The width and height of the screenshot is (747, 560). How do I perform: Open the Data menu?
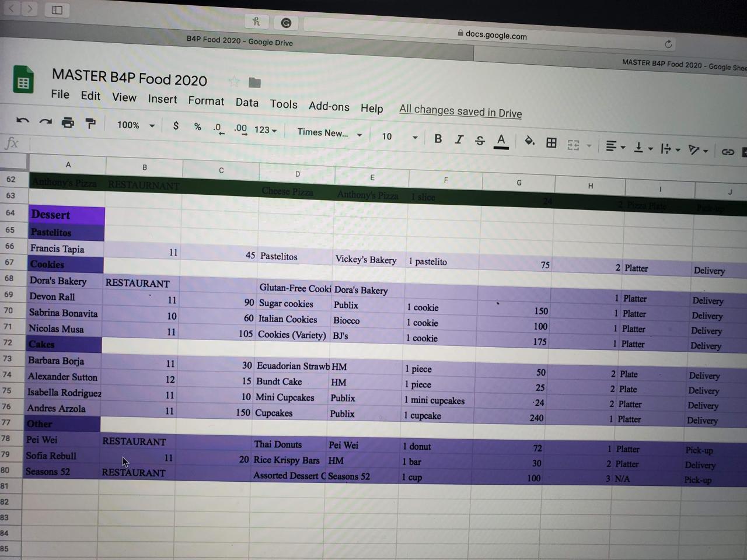247,103
